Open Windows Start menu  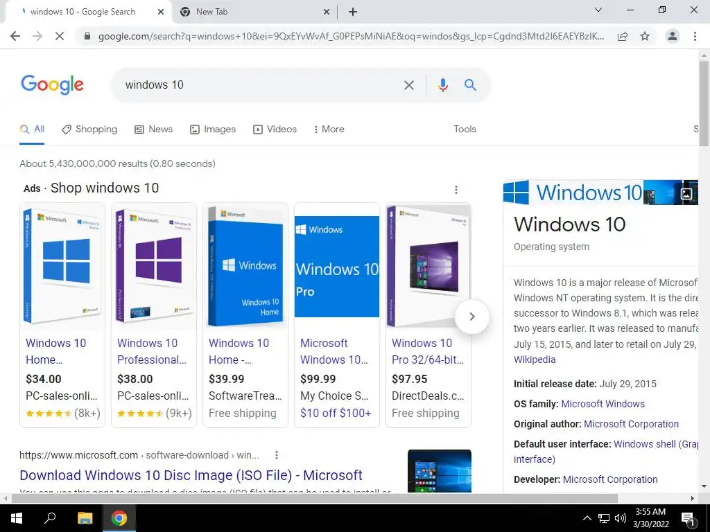17,518
